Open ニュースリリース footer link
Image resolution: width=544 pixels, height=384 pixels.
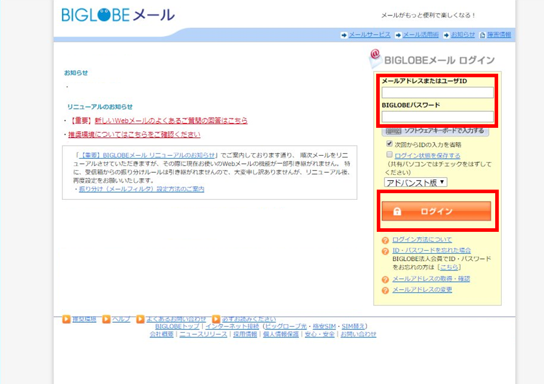click(x=204, y=335)
